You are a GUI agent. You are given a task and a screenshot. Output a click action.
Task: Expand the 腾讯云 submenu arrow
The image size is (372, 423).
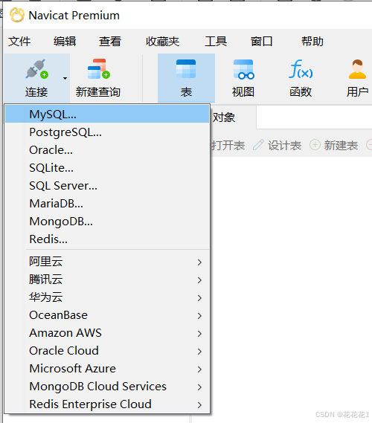pyautogui.click(x=199, y=280)
